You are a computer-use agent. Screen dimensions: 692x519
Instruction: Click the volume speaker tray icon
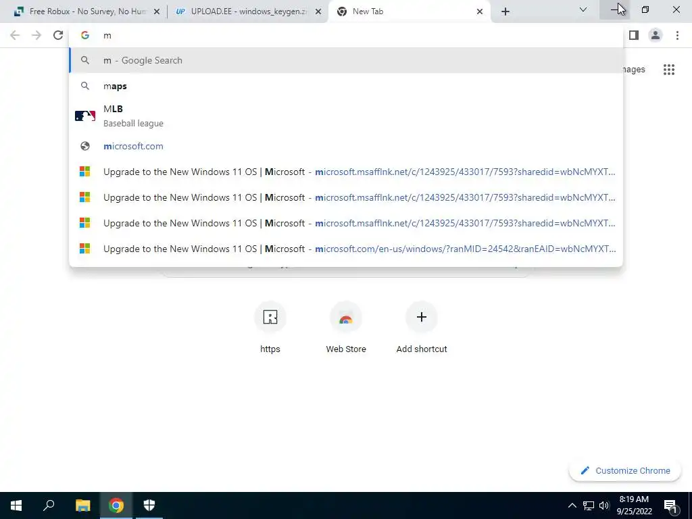coord(604,505)
